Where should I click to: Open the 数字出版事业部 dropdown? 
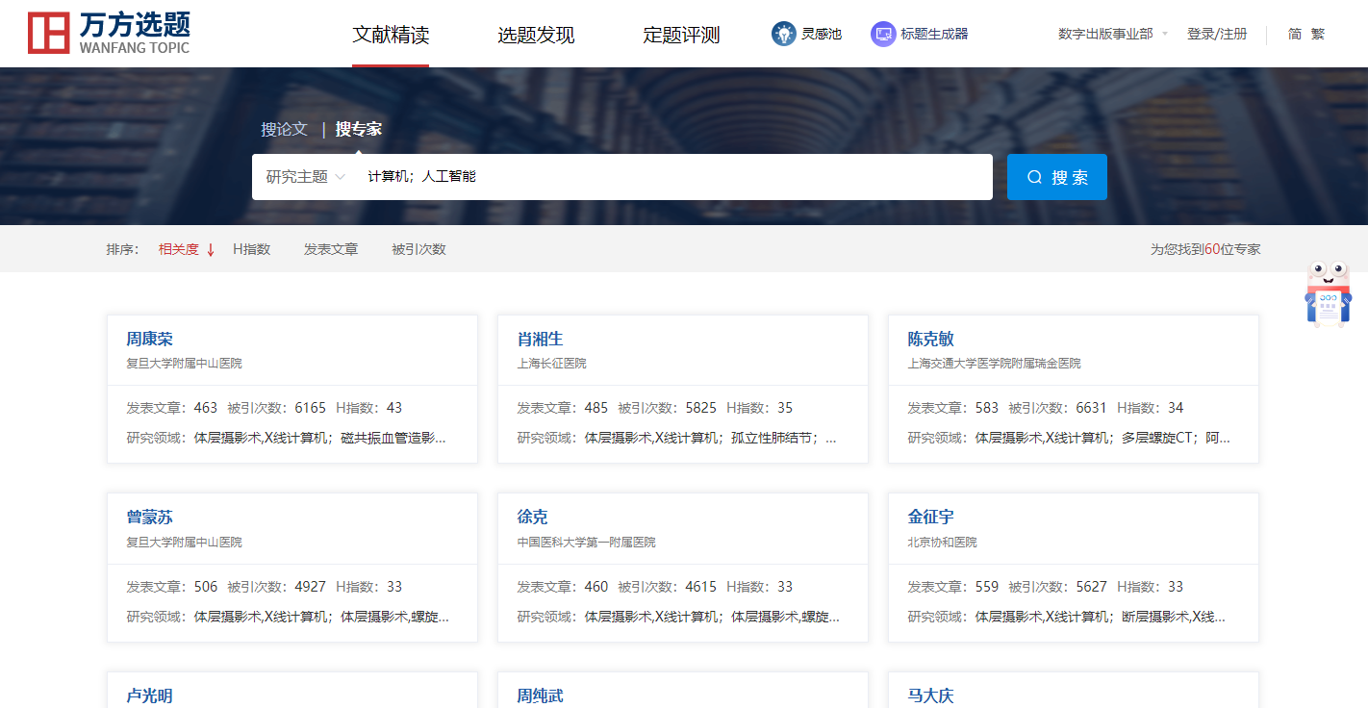1112,34
